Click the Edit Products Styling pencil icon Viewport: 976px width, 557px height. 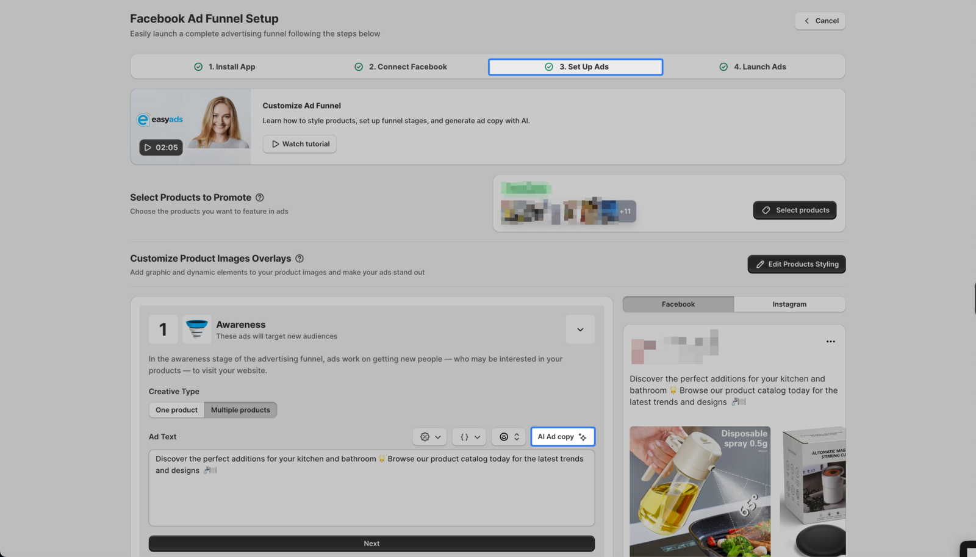pyautogui.click(x=760, y=264)
